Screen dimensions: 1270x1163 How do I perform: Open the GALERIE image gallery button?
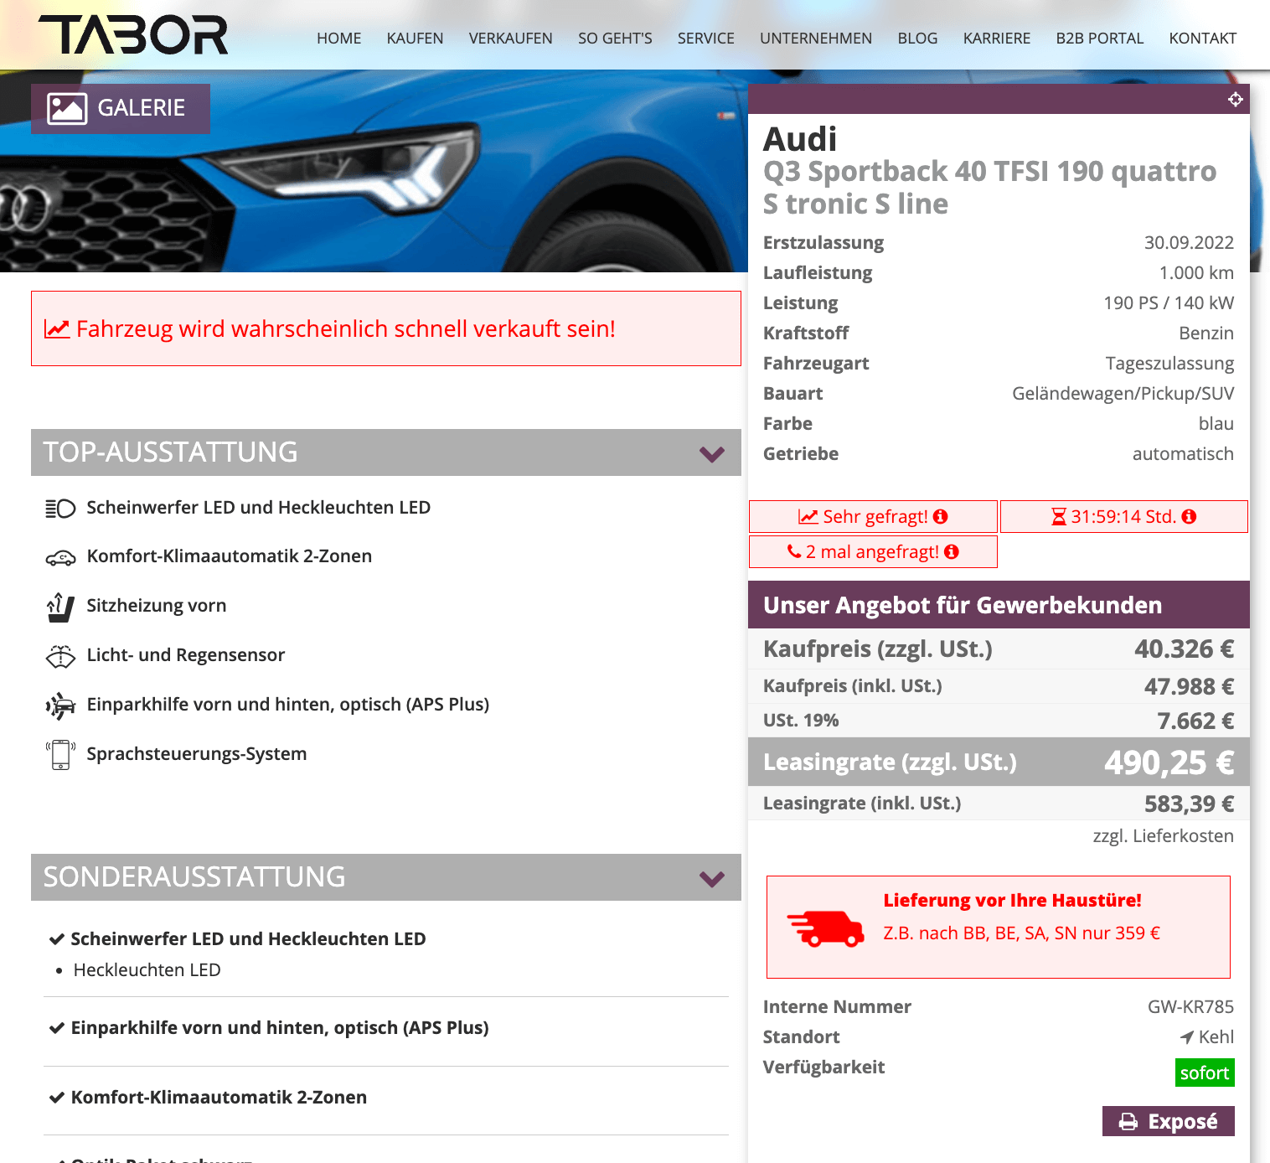[121, 108]
